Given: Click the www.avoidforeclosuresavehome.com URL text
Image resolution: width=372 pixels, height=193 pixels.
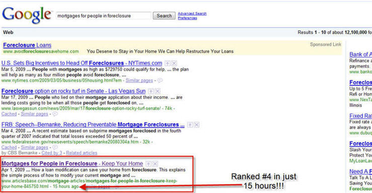Looking at the screenshot, I should click(41, 51).
